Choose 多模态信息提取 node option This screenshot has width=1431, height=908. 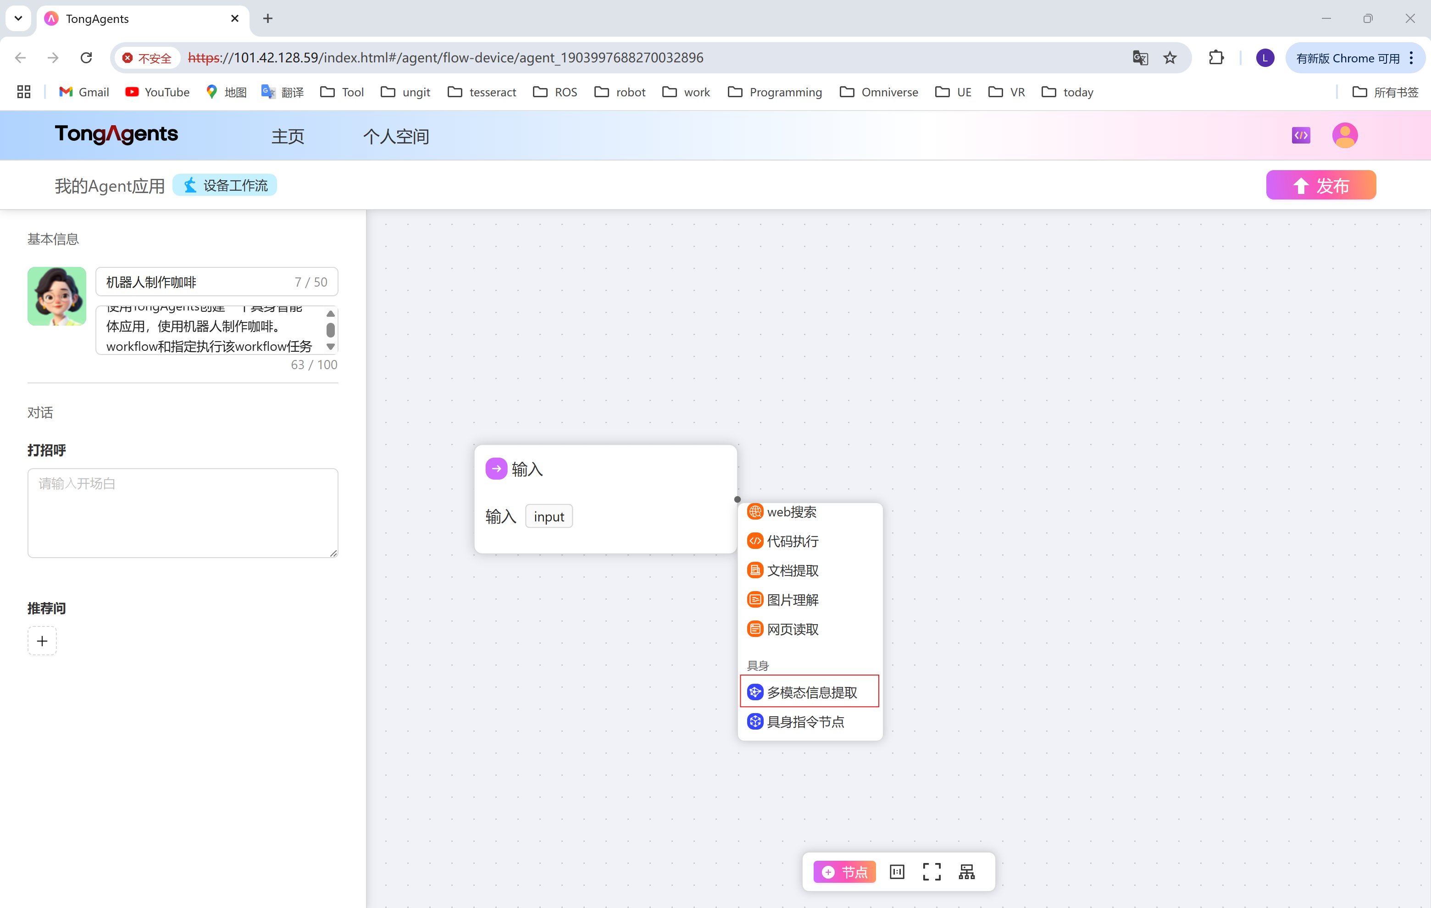coord(811,692)
